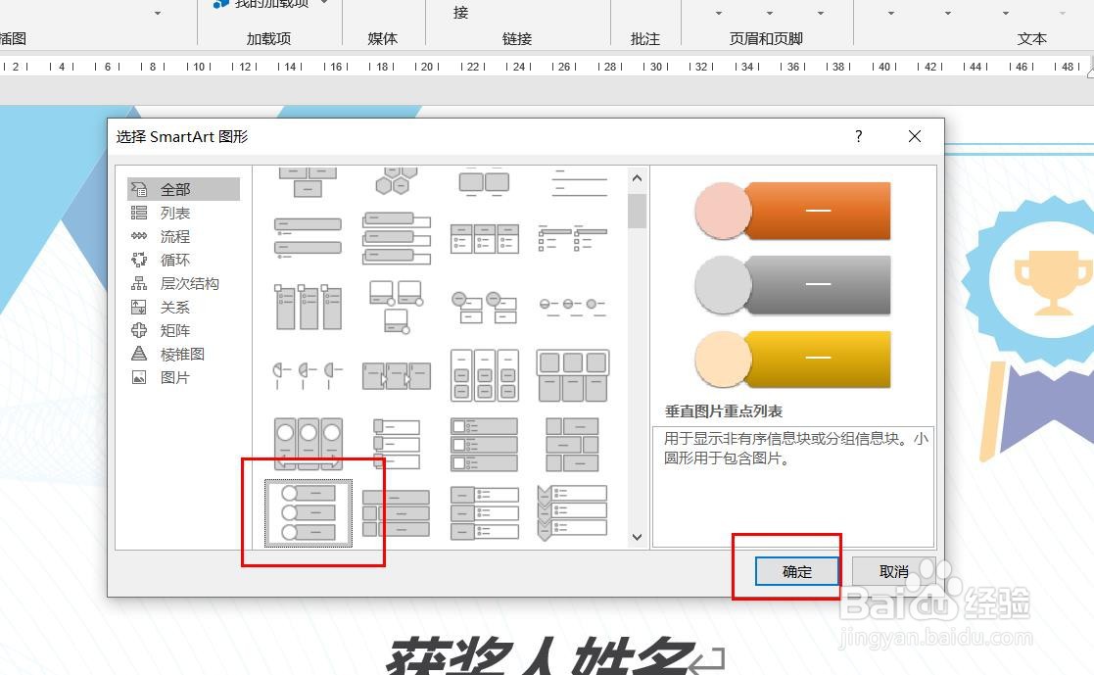1094x675 pixels.
Task: Click the layout list scrollbar thumb
Action: coord(637,212)
